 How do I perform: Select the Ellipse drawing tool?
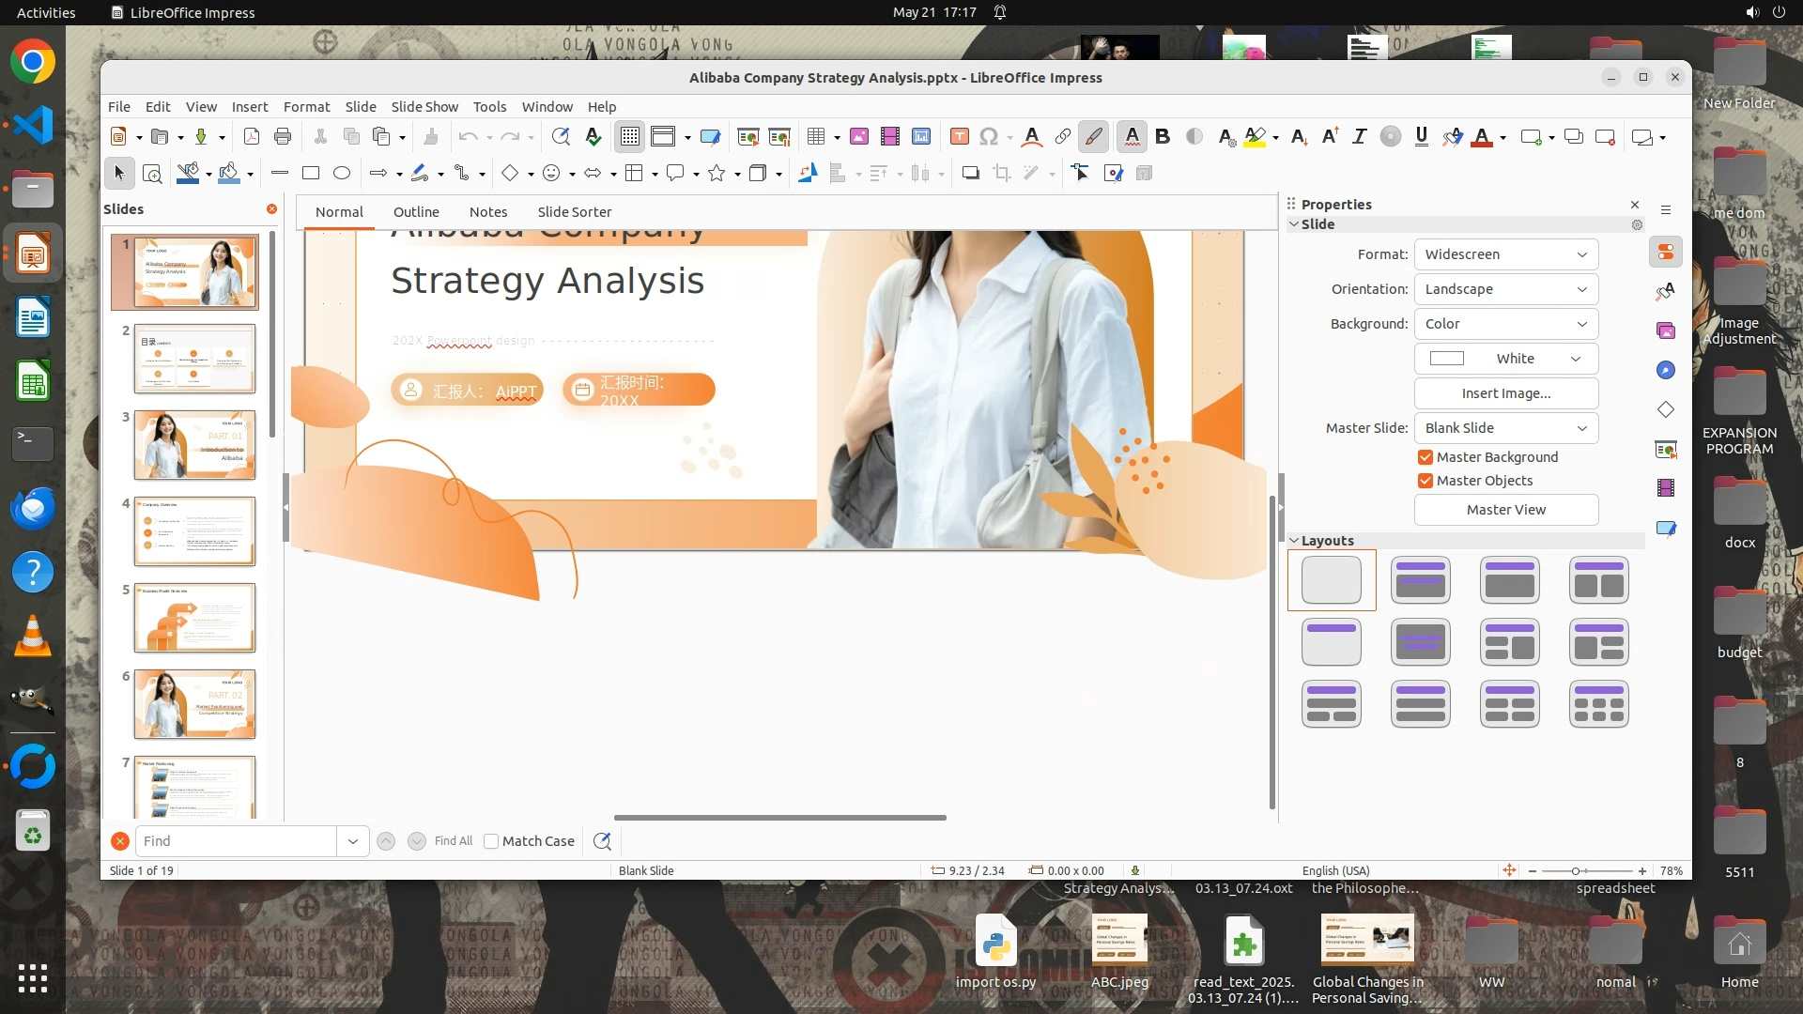[342, 173]
